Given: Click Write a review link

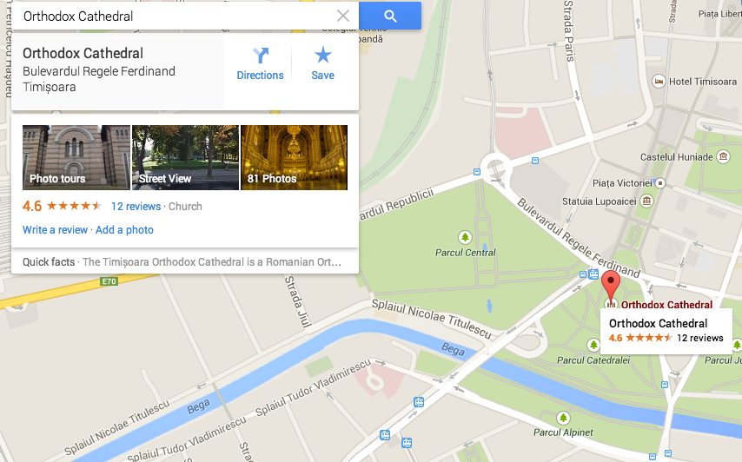Looking at the screenshot, I should click(55, 230).
